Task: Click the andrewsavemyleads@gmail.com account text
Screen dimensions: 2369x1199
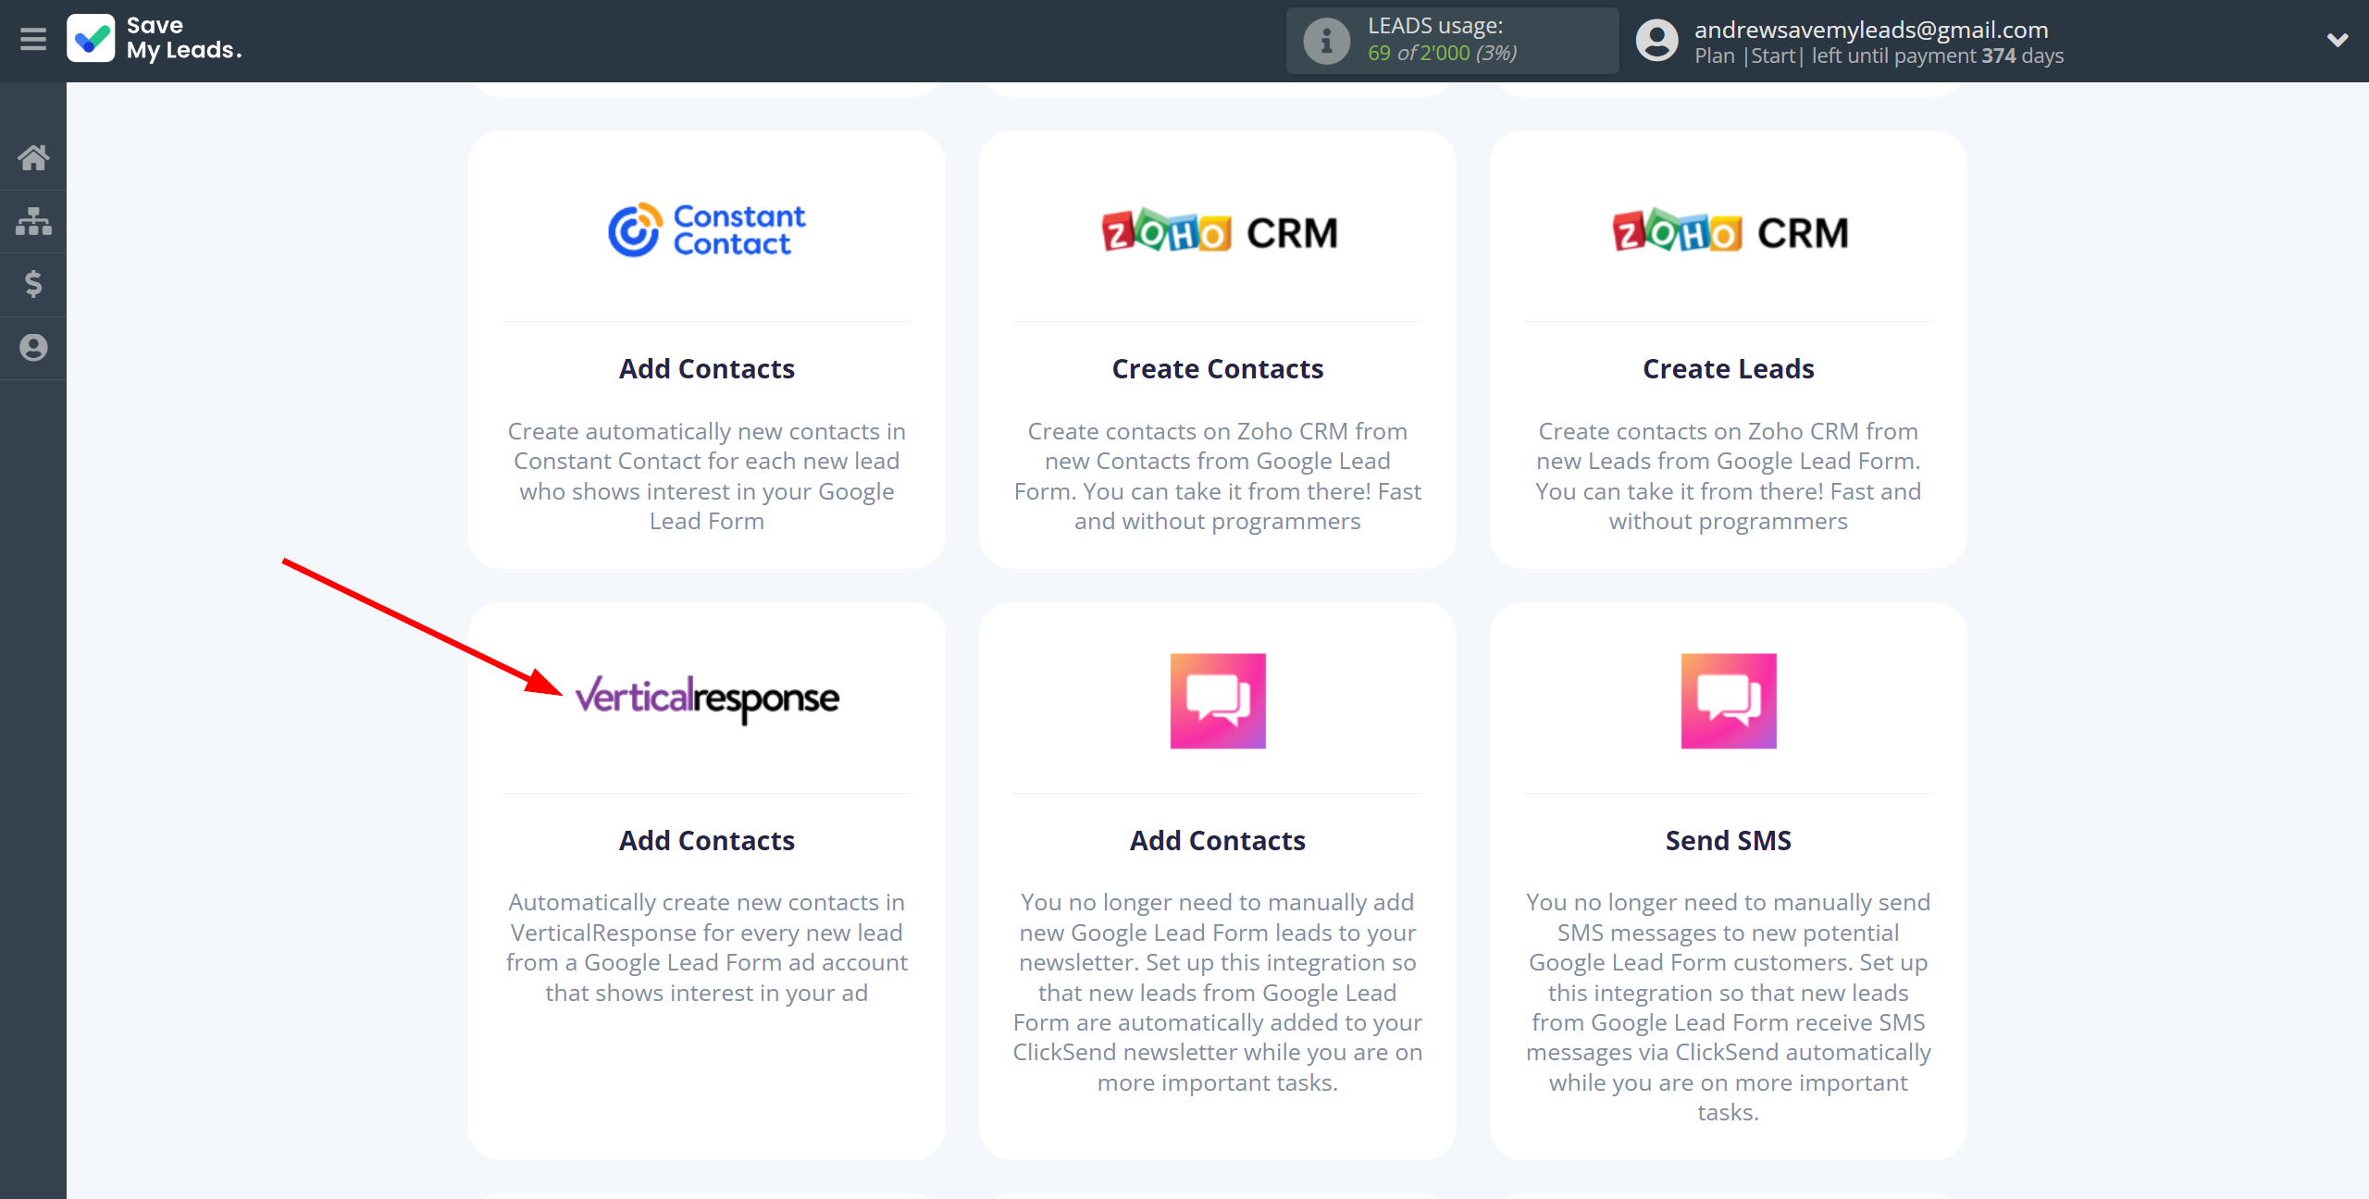Action: point(1871,30)
